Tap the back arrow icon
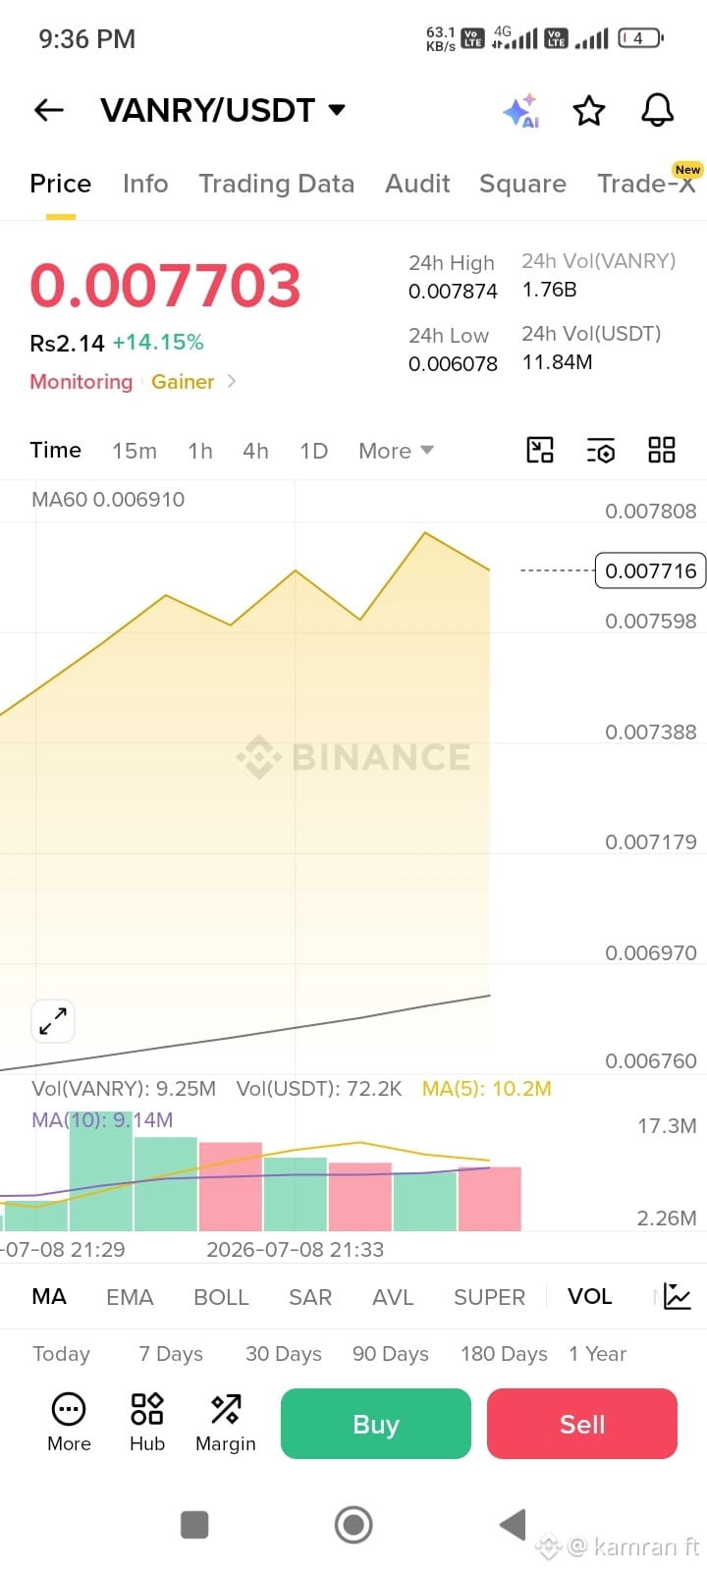Viewport: 707px width, 1571px height. (49, 110)
